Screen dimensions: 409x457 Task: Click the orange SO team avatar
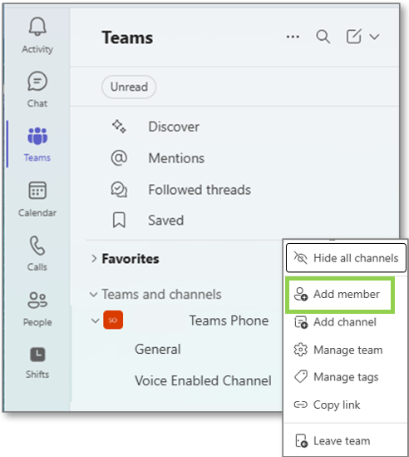pyautogui.click(x=113, y=320)
